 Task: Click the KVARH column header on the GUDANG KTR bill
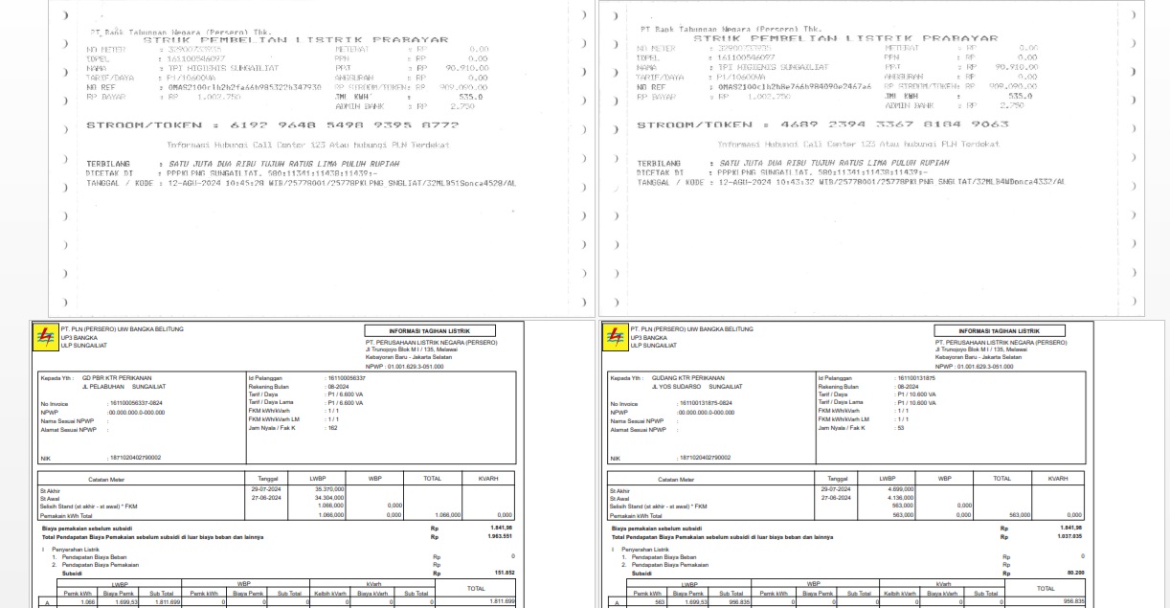[1058, 478]
